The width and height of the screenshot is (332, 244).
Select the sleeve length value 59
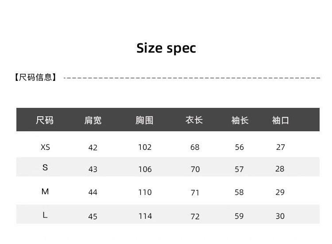tap(239, 216)
